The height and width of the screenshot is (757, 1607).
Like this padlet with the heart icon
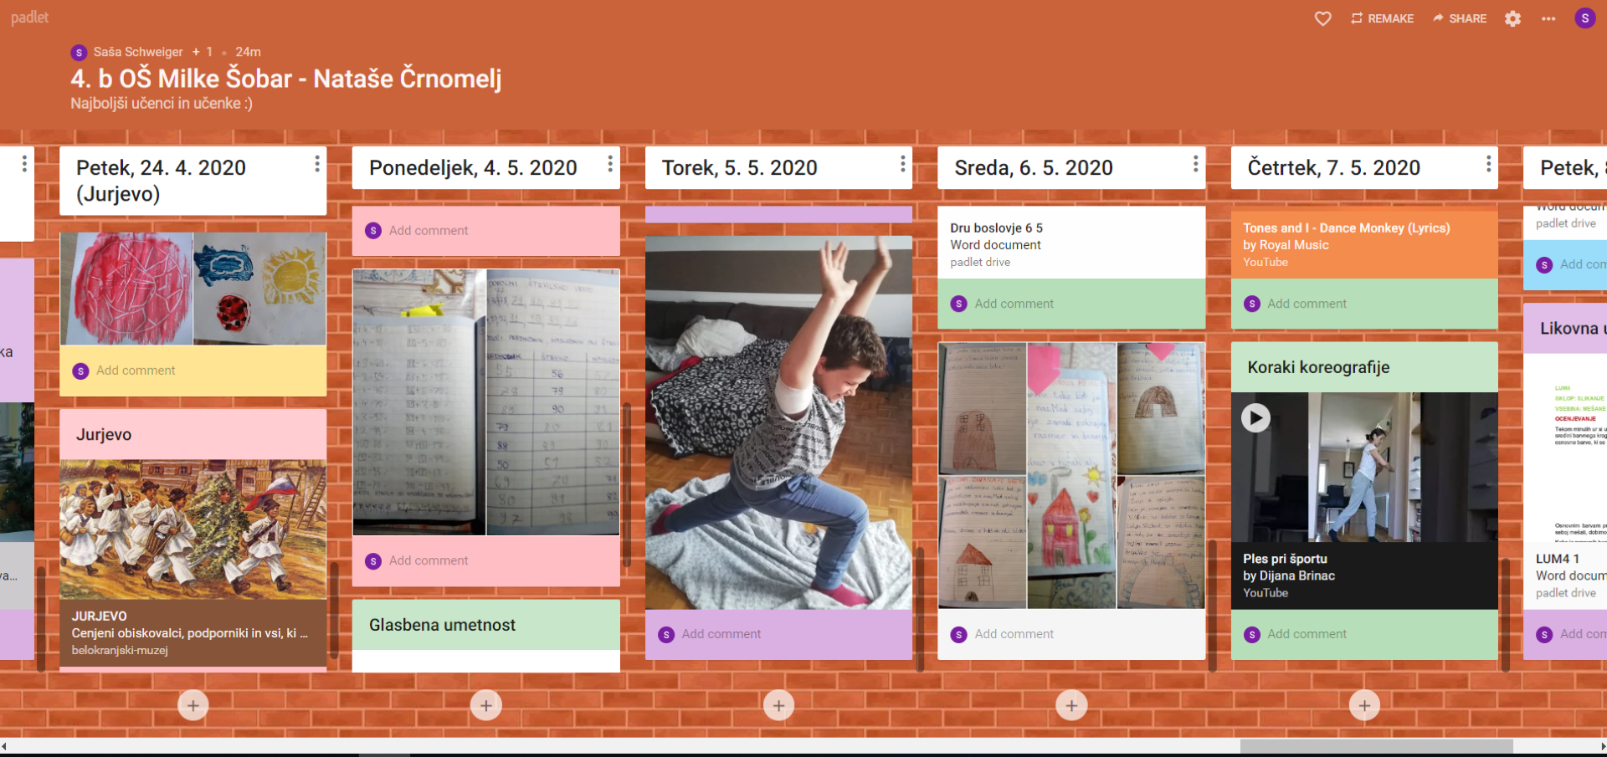click(1322, 18)
